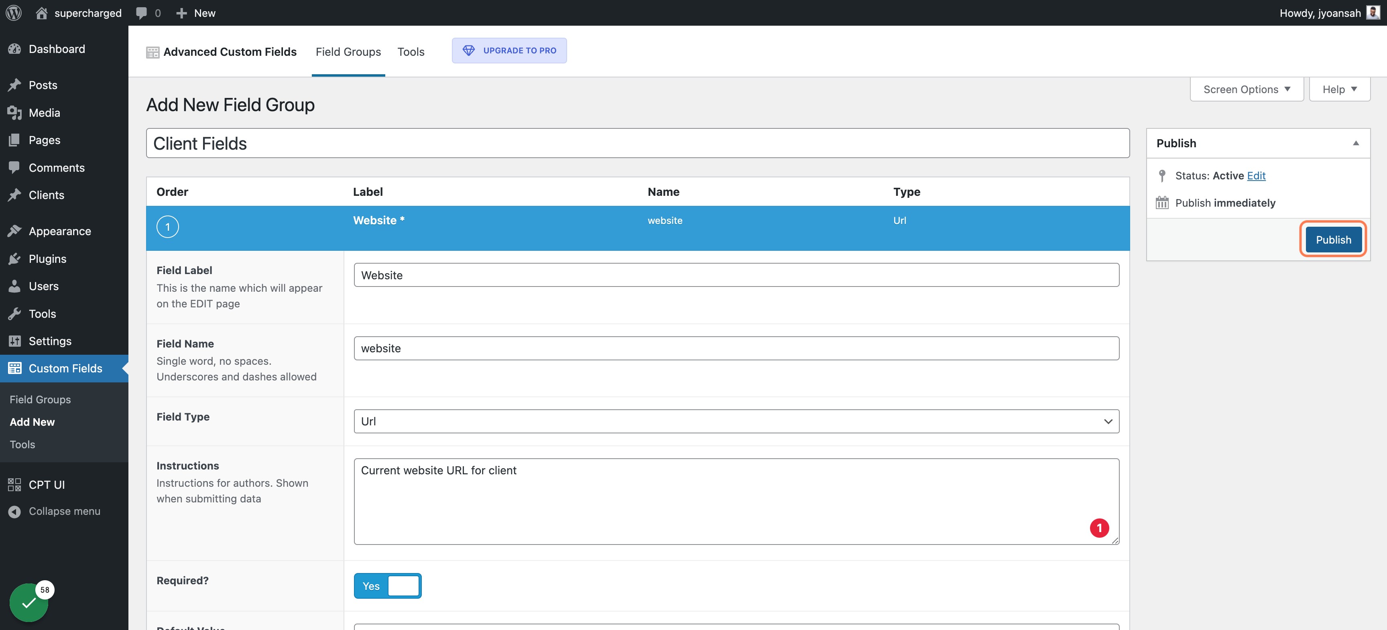
Task: Click the order number 1 handle
Action: [x=167, y=227]
